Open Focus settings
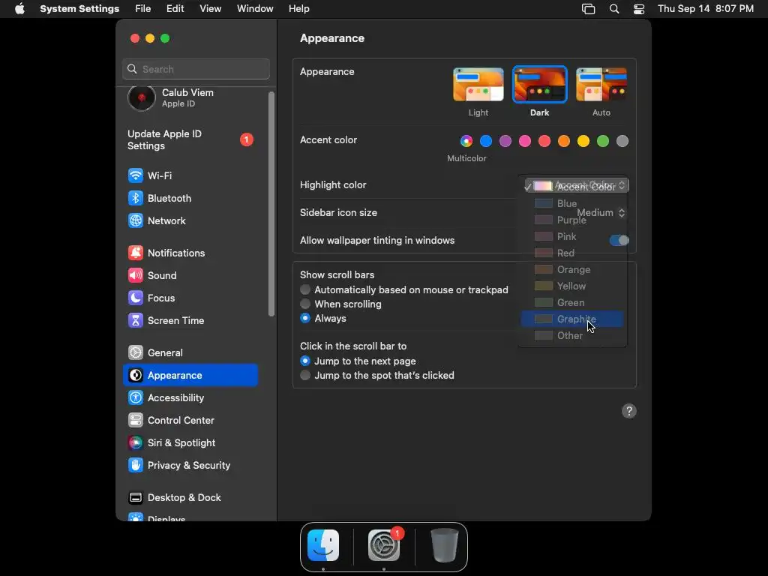Viewport: 768px width, 576px height. (190, 298)
